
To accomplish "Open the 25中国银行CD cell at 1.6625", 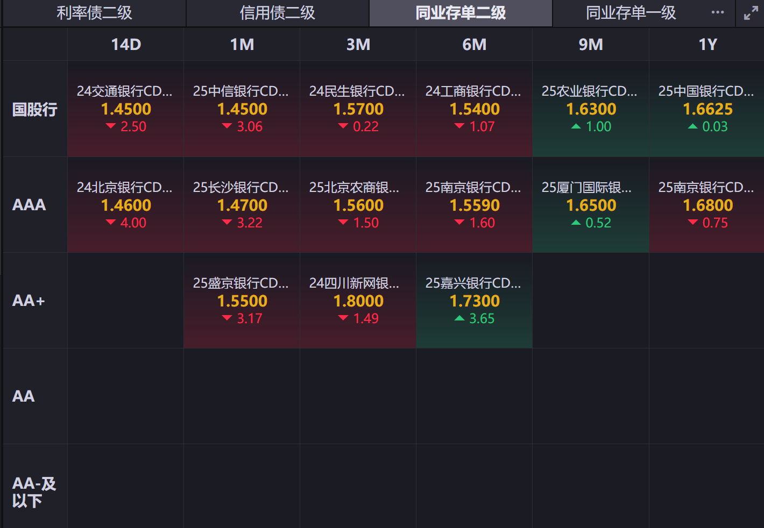I will tap(707, 109).
